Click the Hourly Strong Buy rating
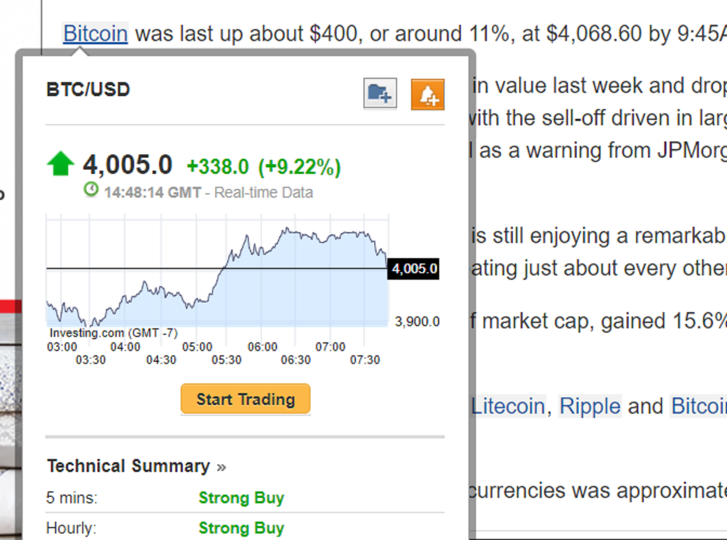Viewport: 727px width, 540px height. [241, 528]
